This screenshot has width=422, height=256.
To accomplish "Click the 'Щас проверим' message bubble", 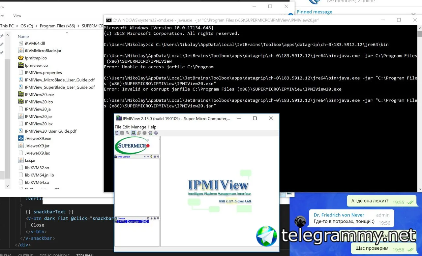I will (383, 248).
